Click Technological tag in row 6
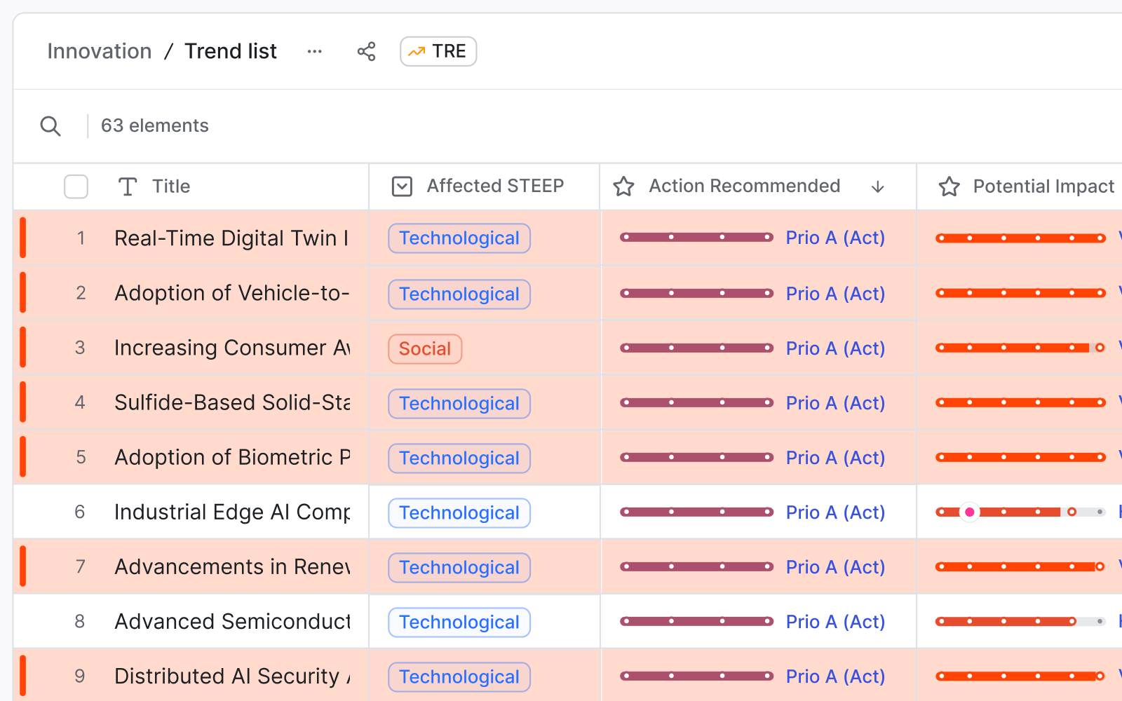The width and height of the screenshot is (1122, 701). coord(459,513)
